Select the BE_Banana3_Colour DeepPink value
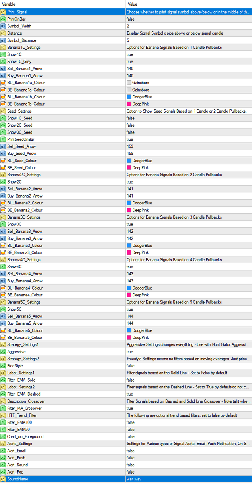 [x=141, y=252]
